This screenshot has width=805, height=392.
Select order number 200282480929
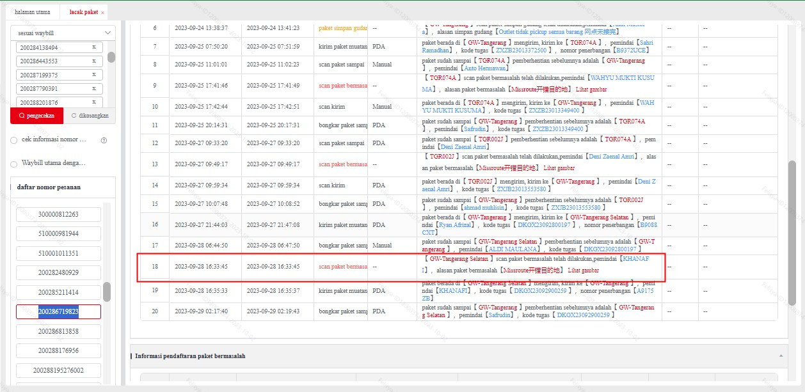point(58,273)
